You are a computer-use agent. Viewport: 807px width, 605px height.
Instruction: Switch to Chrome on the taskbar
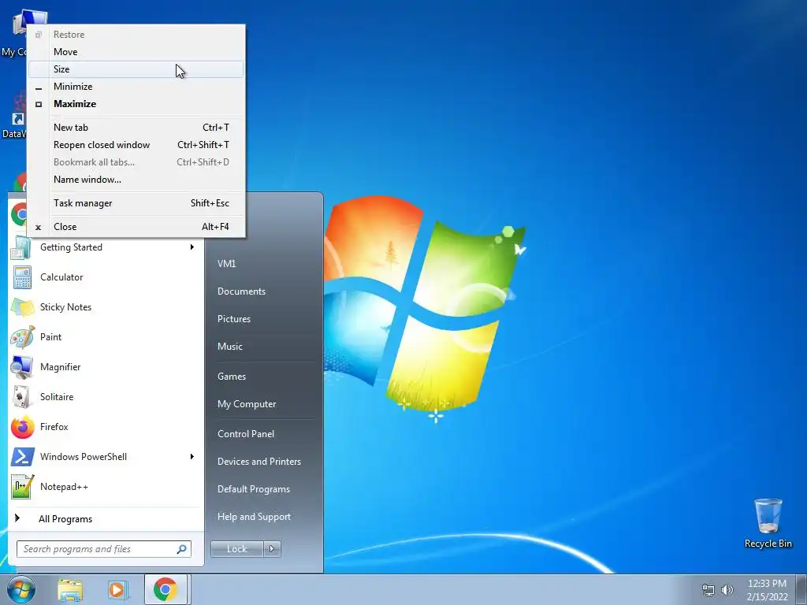click(165, 589)
